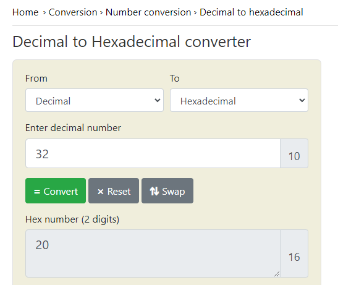
Task: Click the swap arrows icon
Action: pos(154,191)
